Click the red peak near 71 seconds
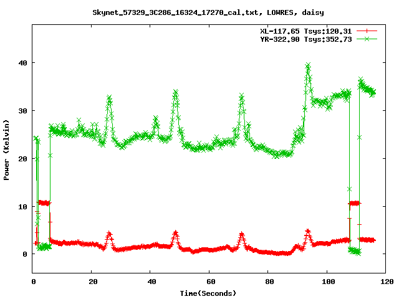Screen dimensions: 399x299 [241, 233]
